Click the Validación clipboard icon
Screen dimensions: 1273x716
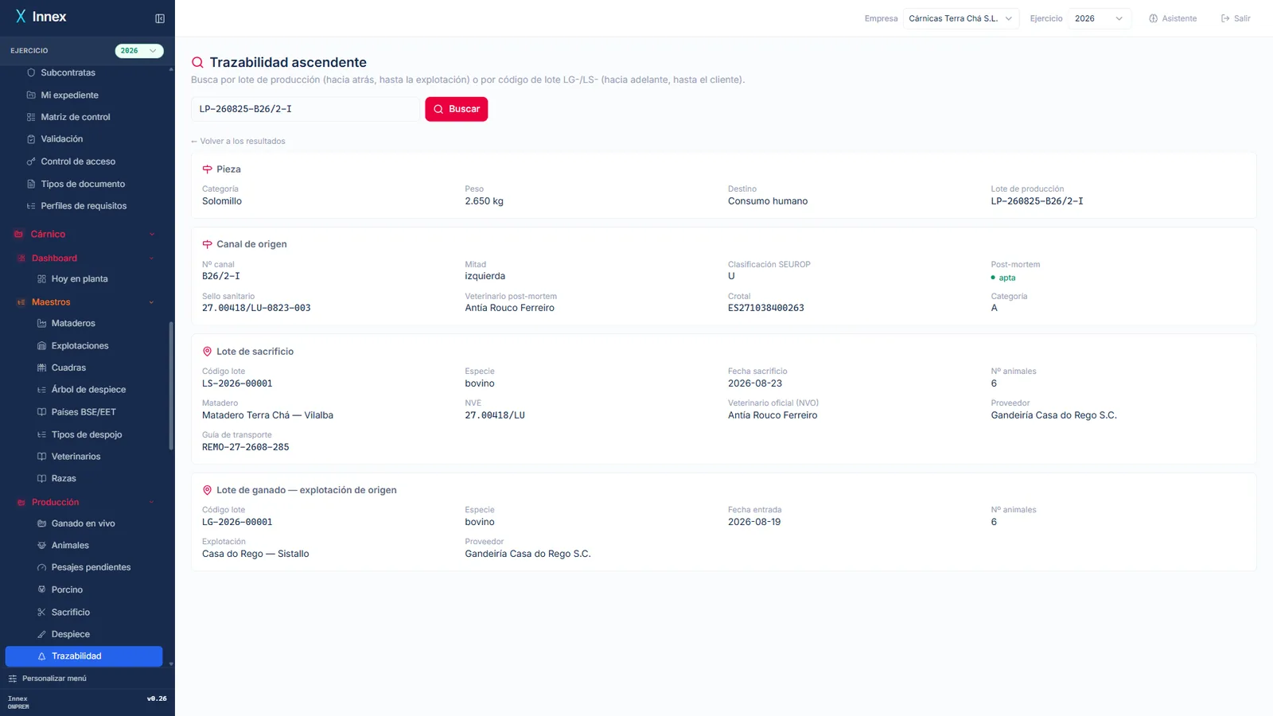click(31, 139)
